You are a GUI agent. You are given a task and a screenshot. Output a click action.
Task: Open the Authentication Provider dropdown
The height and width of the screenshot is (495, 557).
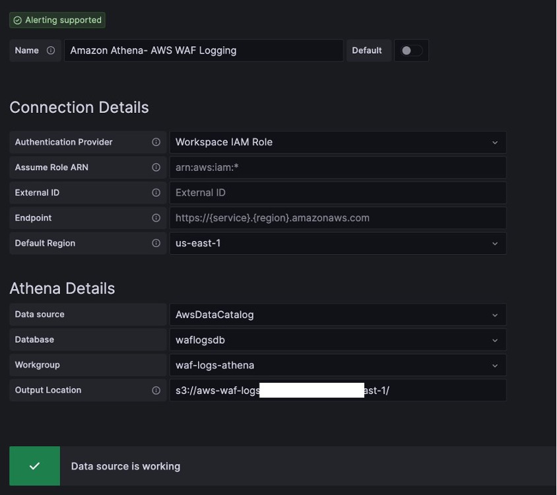pos(338,142)
